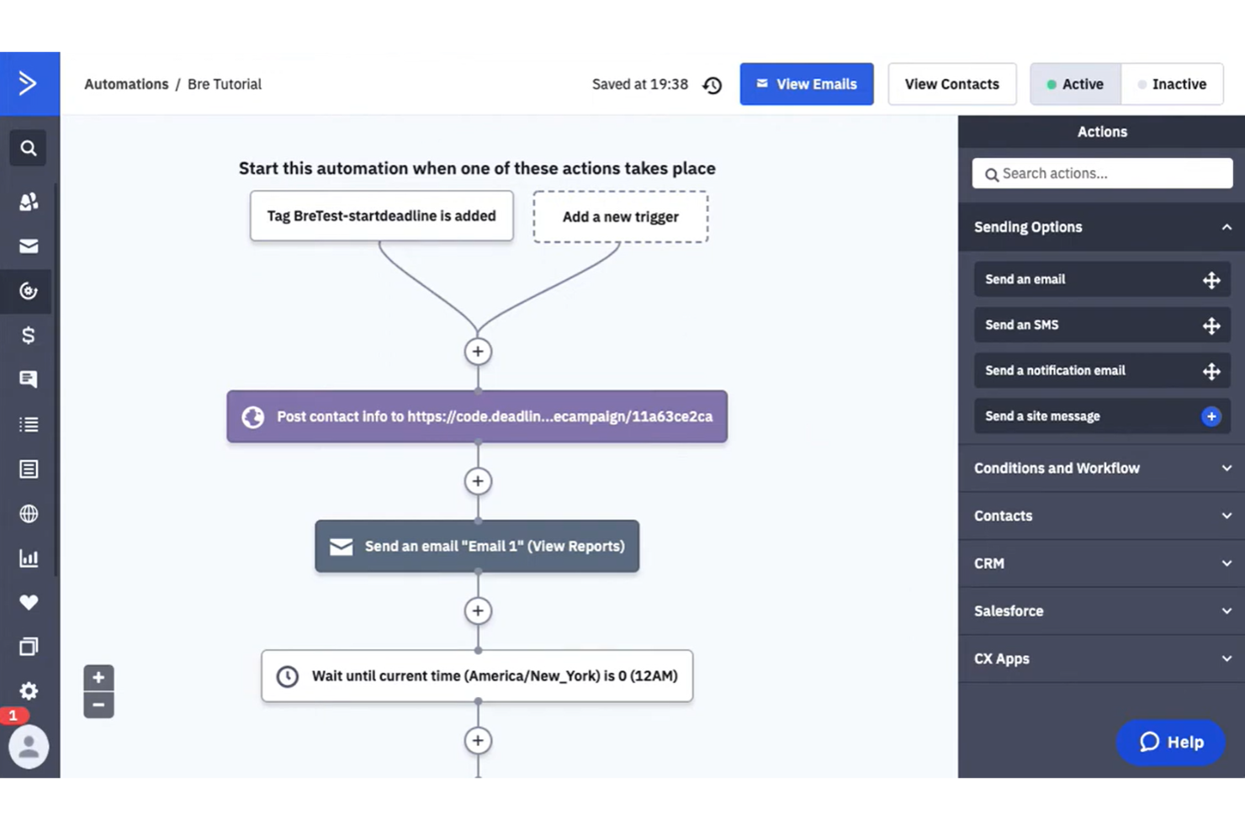Click the ActiveCampaign logo icon
This screenshot has width=1245, height=830.
[x=28, y=83]
